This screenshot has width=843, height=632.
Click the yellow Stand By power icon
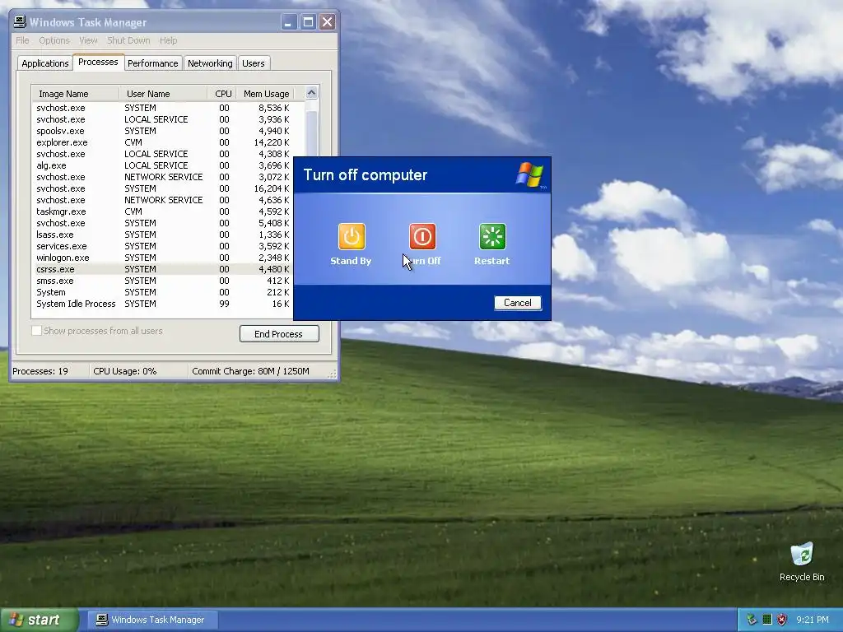[352, 236]
